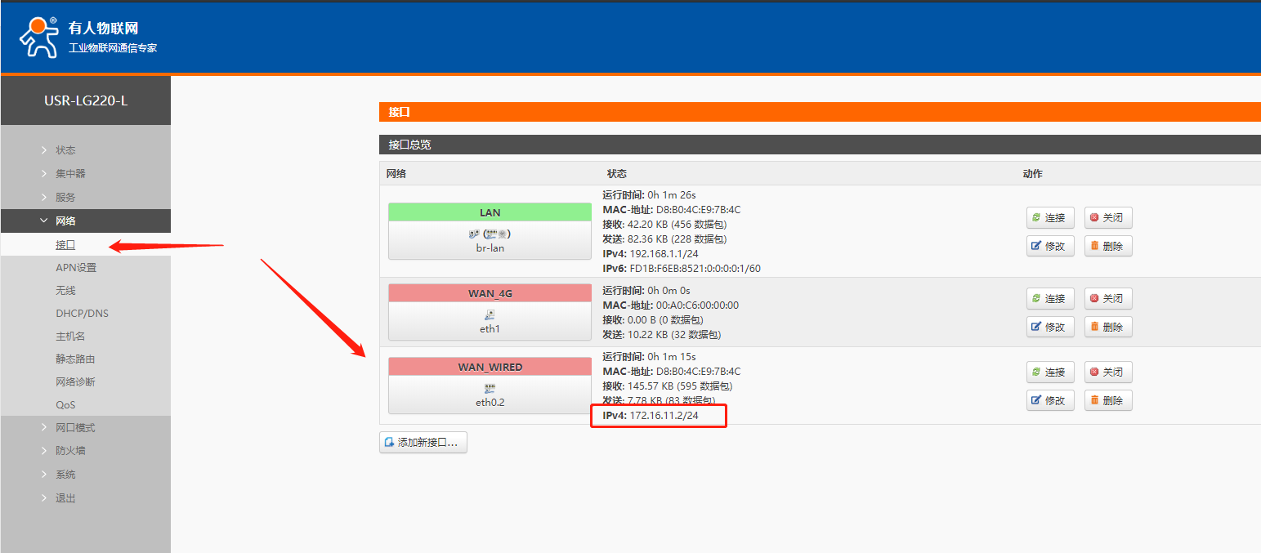Viewport: 1261px width, 553px height.
Task: Click the eth0.2 interface icon under WAN_WIRED
Action: tap(490, 388)
